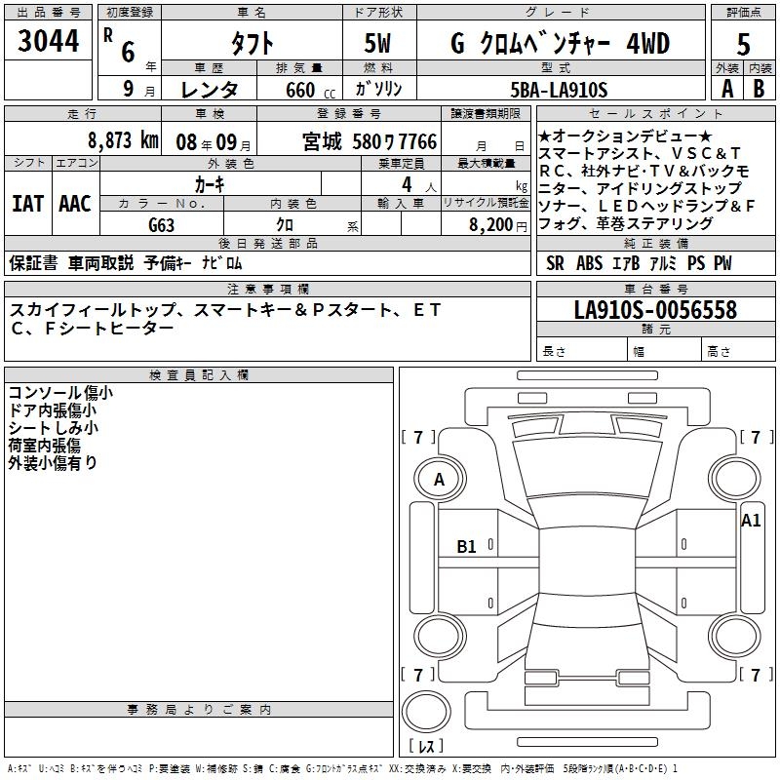Select アルミ in genuine equipment
The width and height of the screenshot is (780, 780).
point(664,263)
